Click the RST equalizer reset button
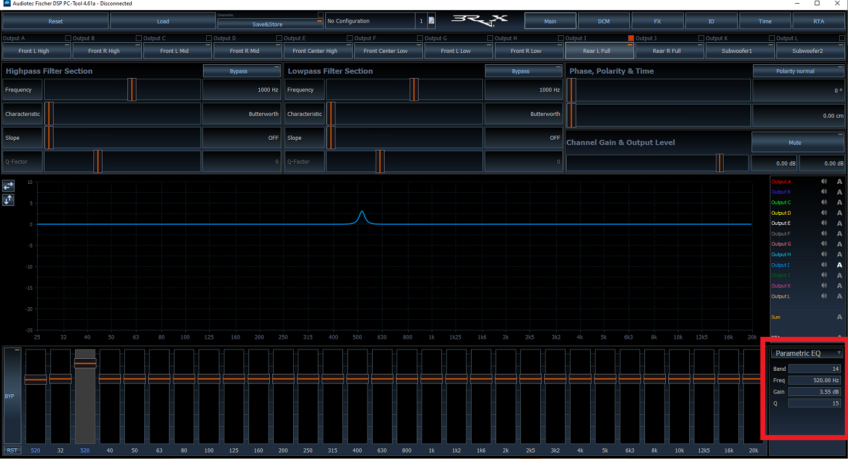 pyautogui.click(x=12, y=450)
